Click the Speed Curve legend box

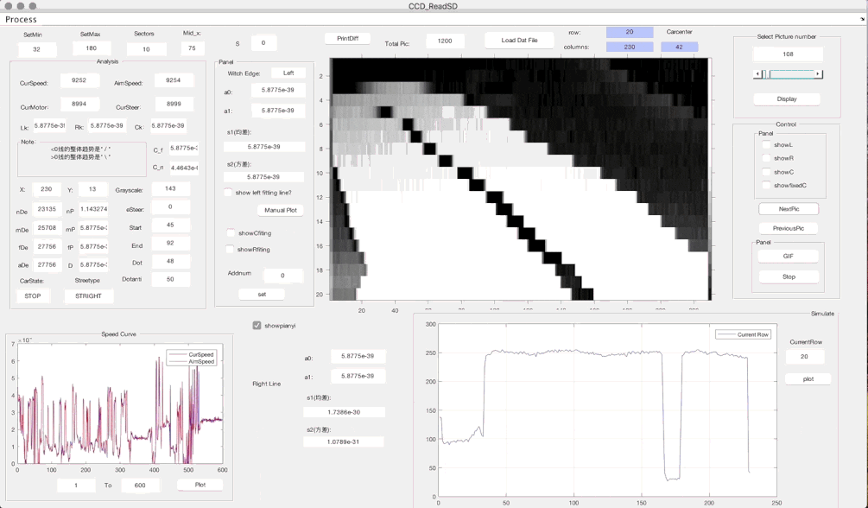tap(191, 358)
